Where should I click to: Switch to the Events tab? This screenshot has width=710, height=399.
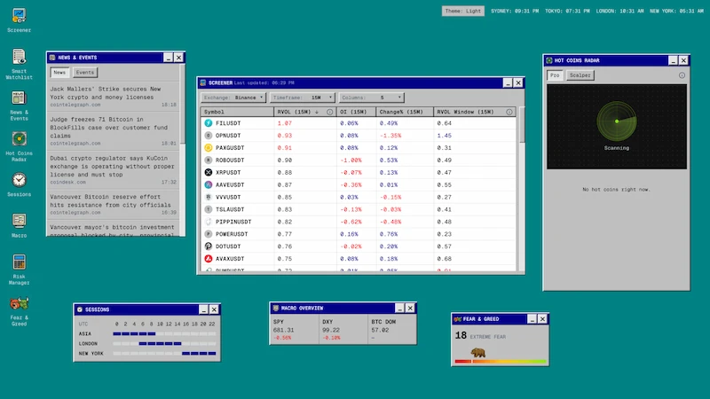[x=85, y=72]
